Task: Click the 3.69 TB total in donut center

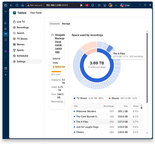Action: pos(97,63)
